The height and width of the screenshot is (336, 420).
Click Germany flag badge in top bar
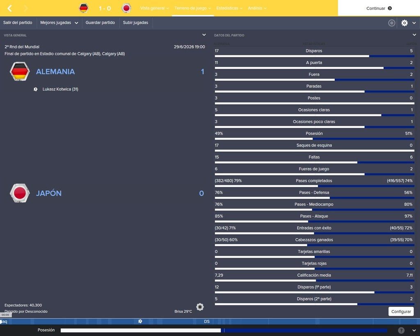point(84,8)
